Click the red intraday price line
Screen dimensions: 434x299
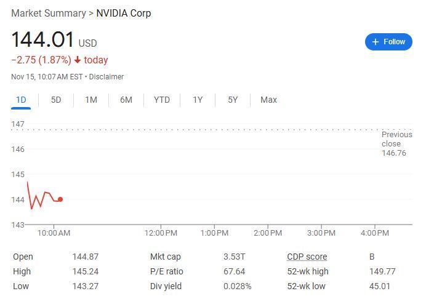point(43,196)
